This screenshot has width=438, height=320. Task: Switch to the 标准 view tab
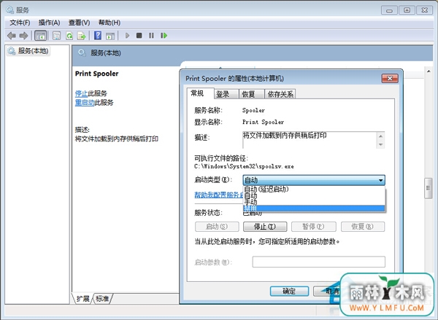coord(102,299)
